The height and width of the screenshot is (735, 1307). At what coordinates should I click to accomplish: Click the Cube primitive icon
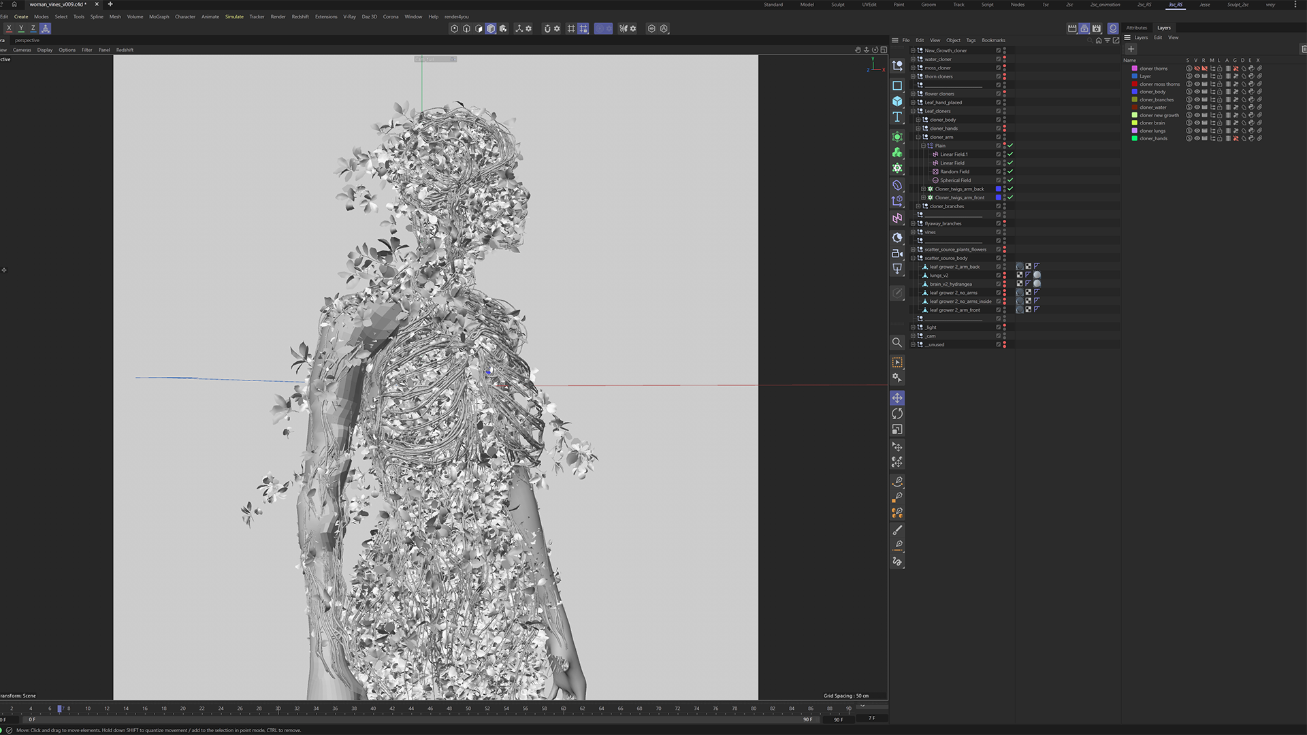tap(897, 101)
